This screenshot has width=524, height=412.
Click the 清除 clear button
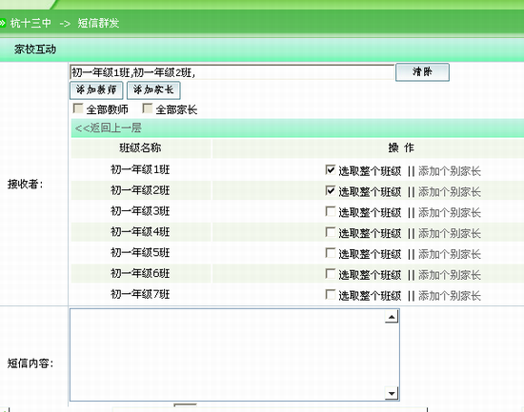[422, 72]
